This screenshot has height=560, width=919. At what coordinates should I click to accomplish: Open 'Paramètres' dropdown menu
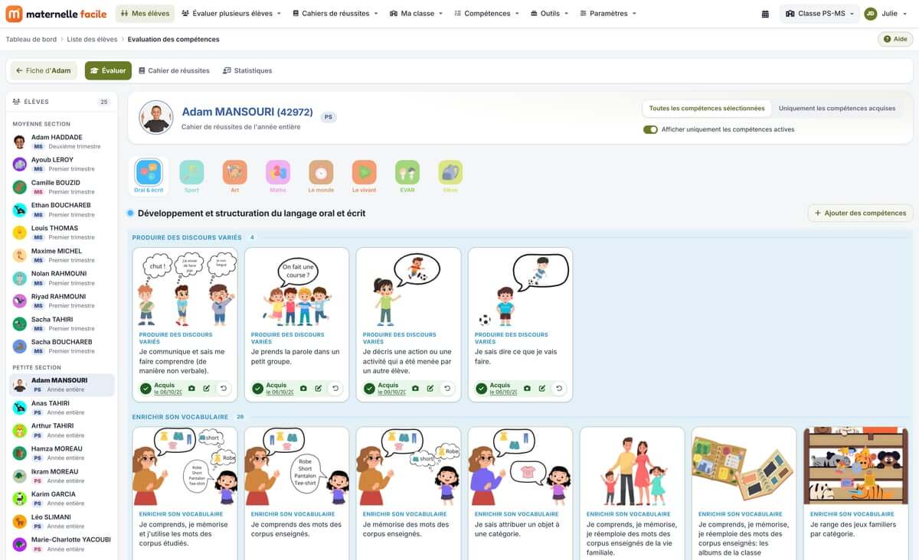608,14
